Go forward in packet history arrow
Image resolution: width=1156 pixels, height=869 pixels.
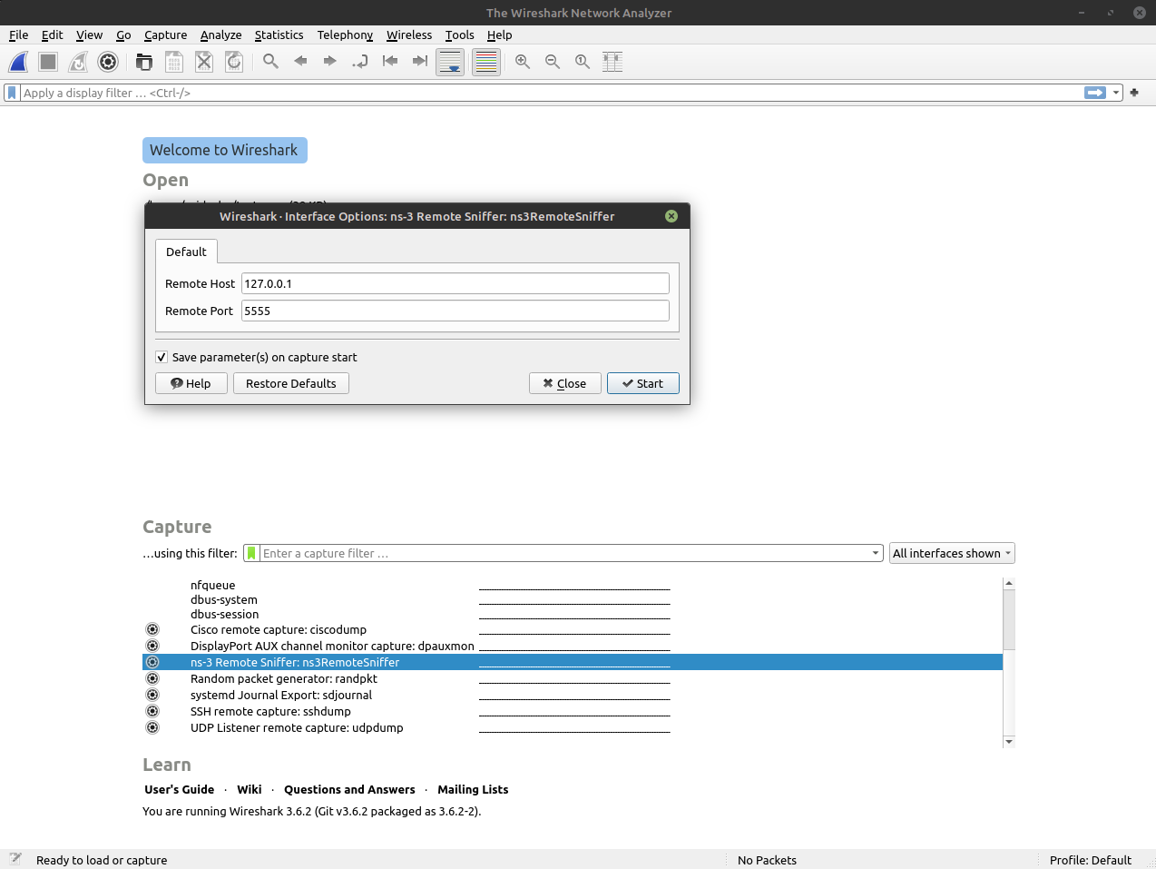330,62
